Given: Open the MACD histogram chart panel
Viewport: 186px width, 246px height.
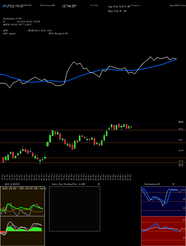Looking at the screenshot, I should click(22, 231).
